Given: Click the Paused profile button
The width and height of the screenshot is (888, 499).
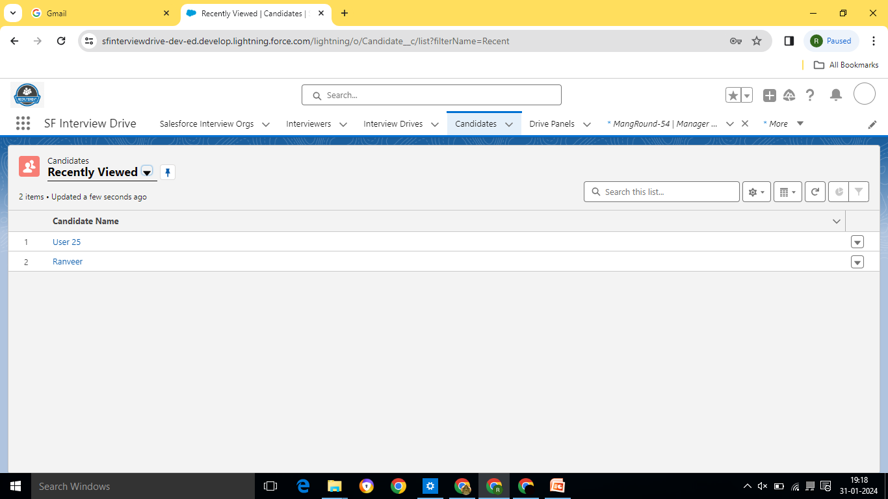Looking at the screenshot, I should click(x=831, y=41).
